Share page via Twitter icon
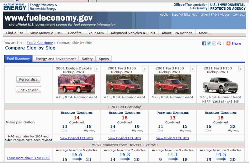 pos(209,43)
